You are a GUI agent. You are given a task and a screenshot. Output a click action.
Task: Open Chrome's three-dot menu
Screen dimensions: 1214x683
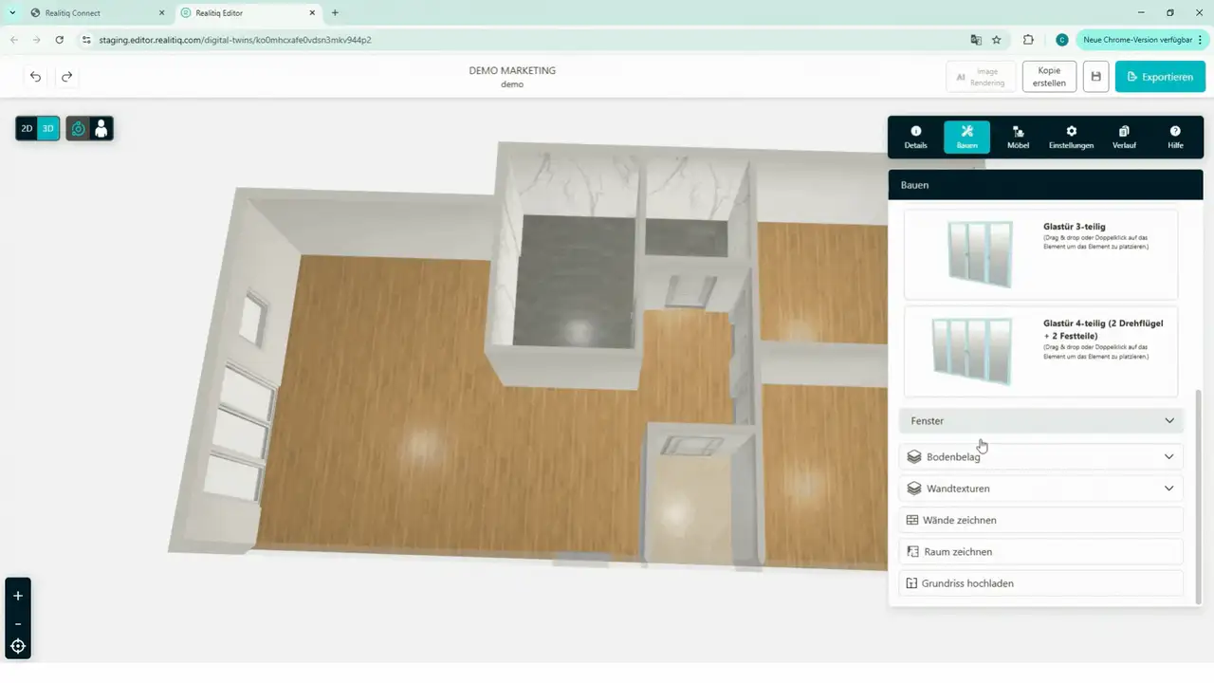click(x=1201, y=40)
